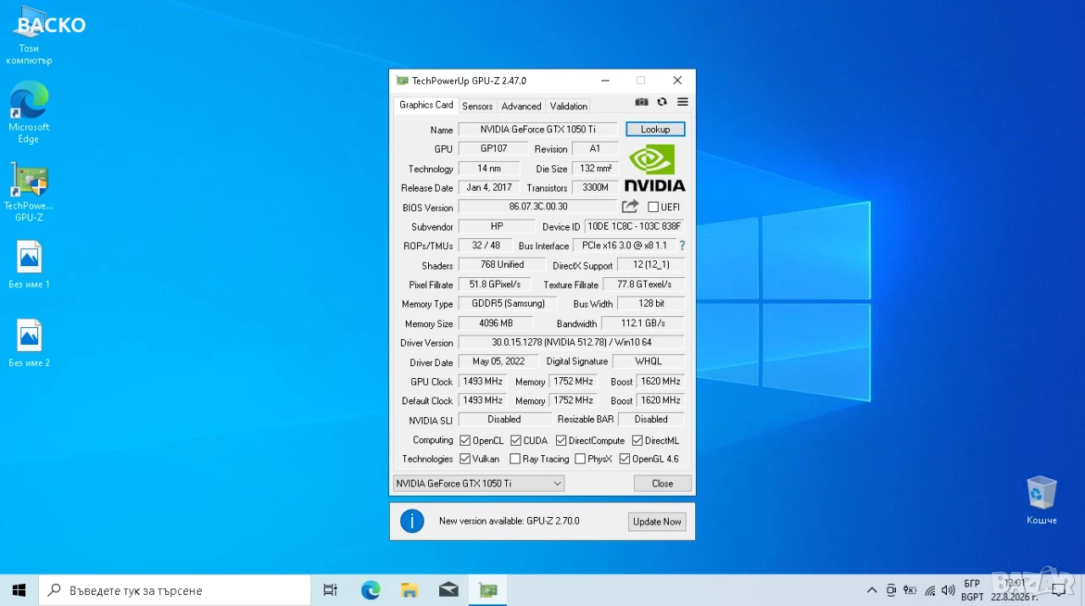Image resolution: width=1085 pixels, height=606 pixels.
Task: Open the Mail app from the taskbar
Action: 448,590
